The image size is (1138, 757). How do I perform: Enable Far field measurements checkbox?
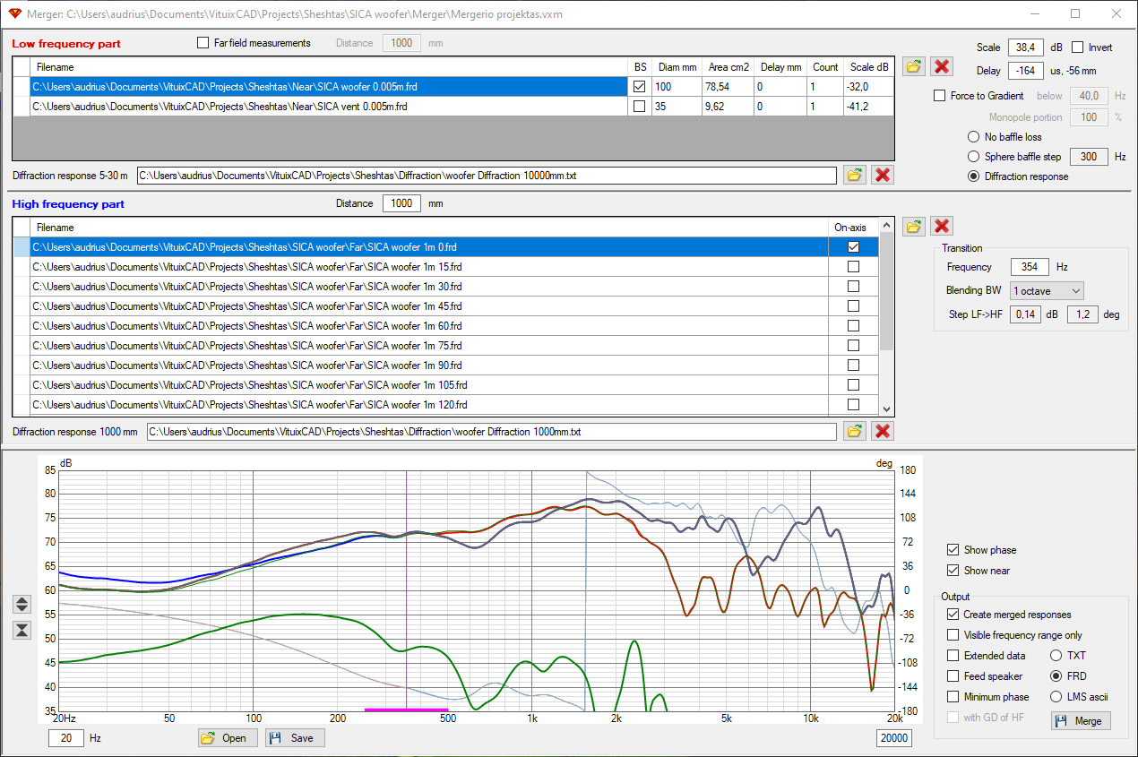click(x=203, y=43)
